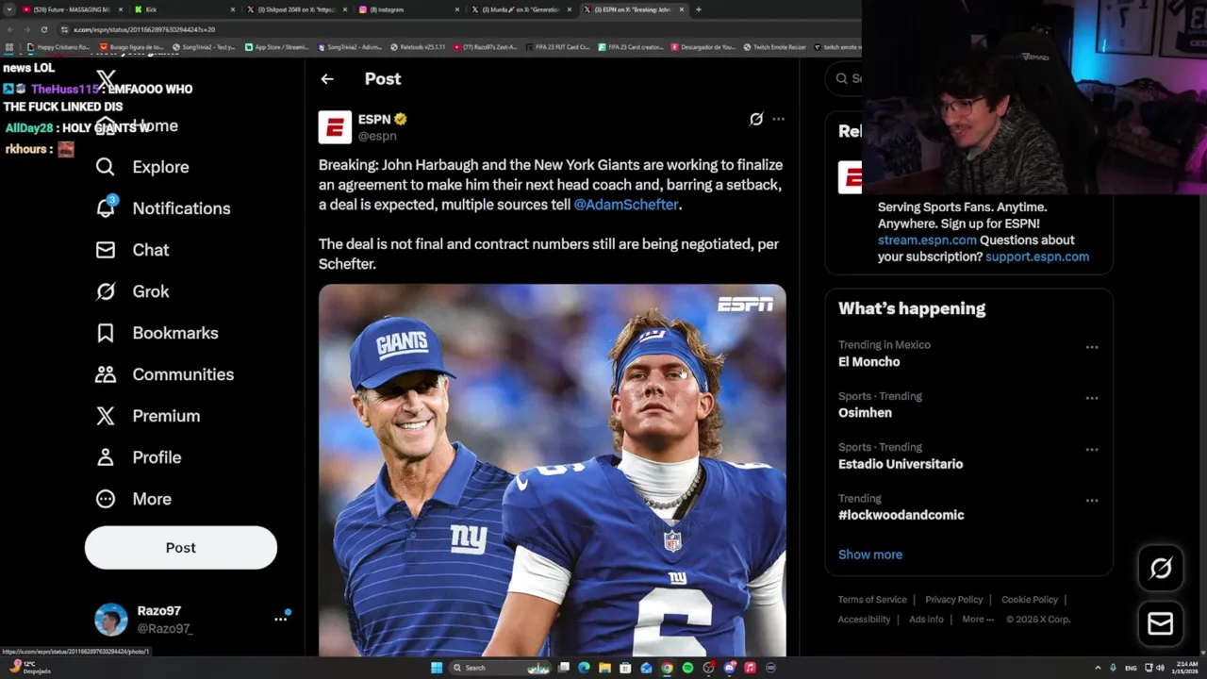This screenshot has width=1207, height=679.
Task: Open Premium in the sidebar
Action: 147,416
